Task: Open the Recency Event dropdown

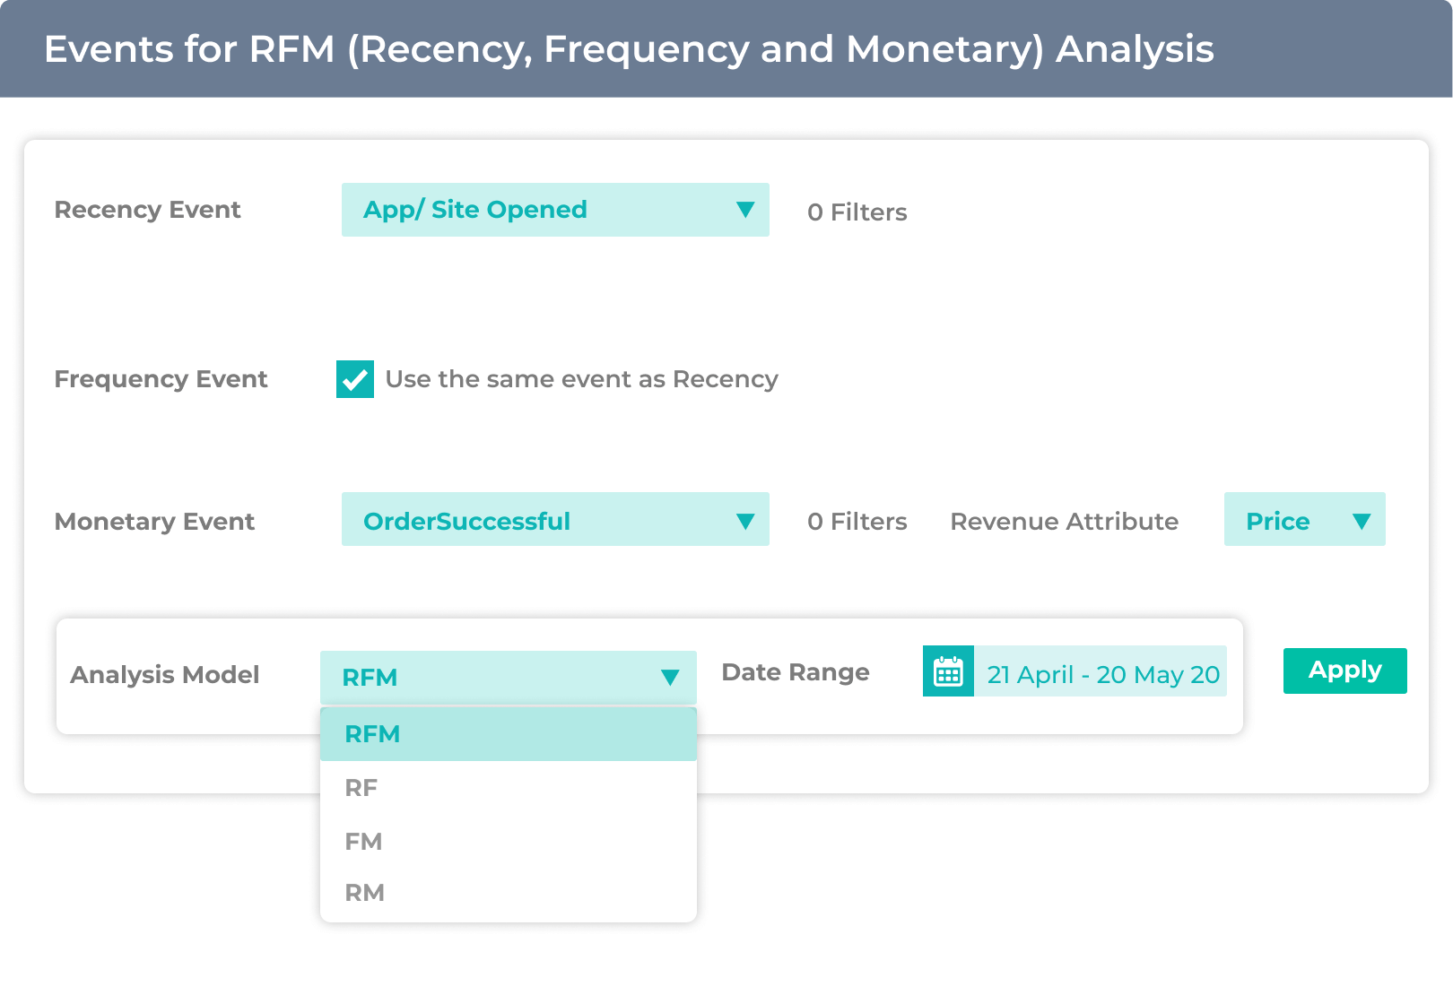Action: click(555, 210)
